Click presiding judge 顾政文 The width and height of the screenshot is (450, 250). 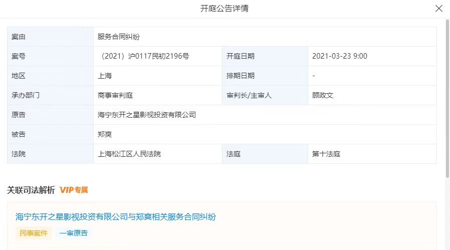323,95
